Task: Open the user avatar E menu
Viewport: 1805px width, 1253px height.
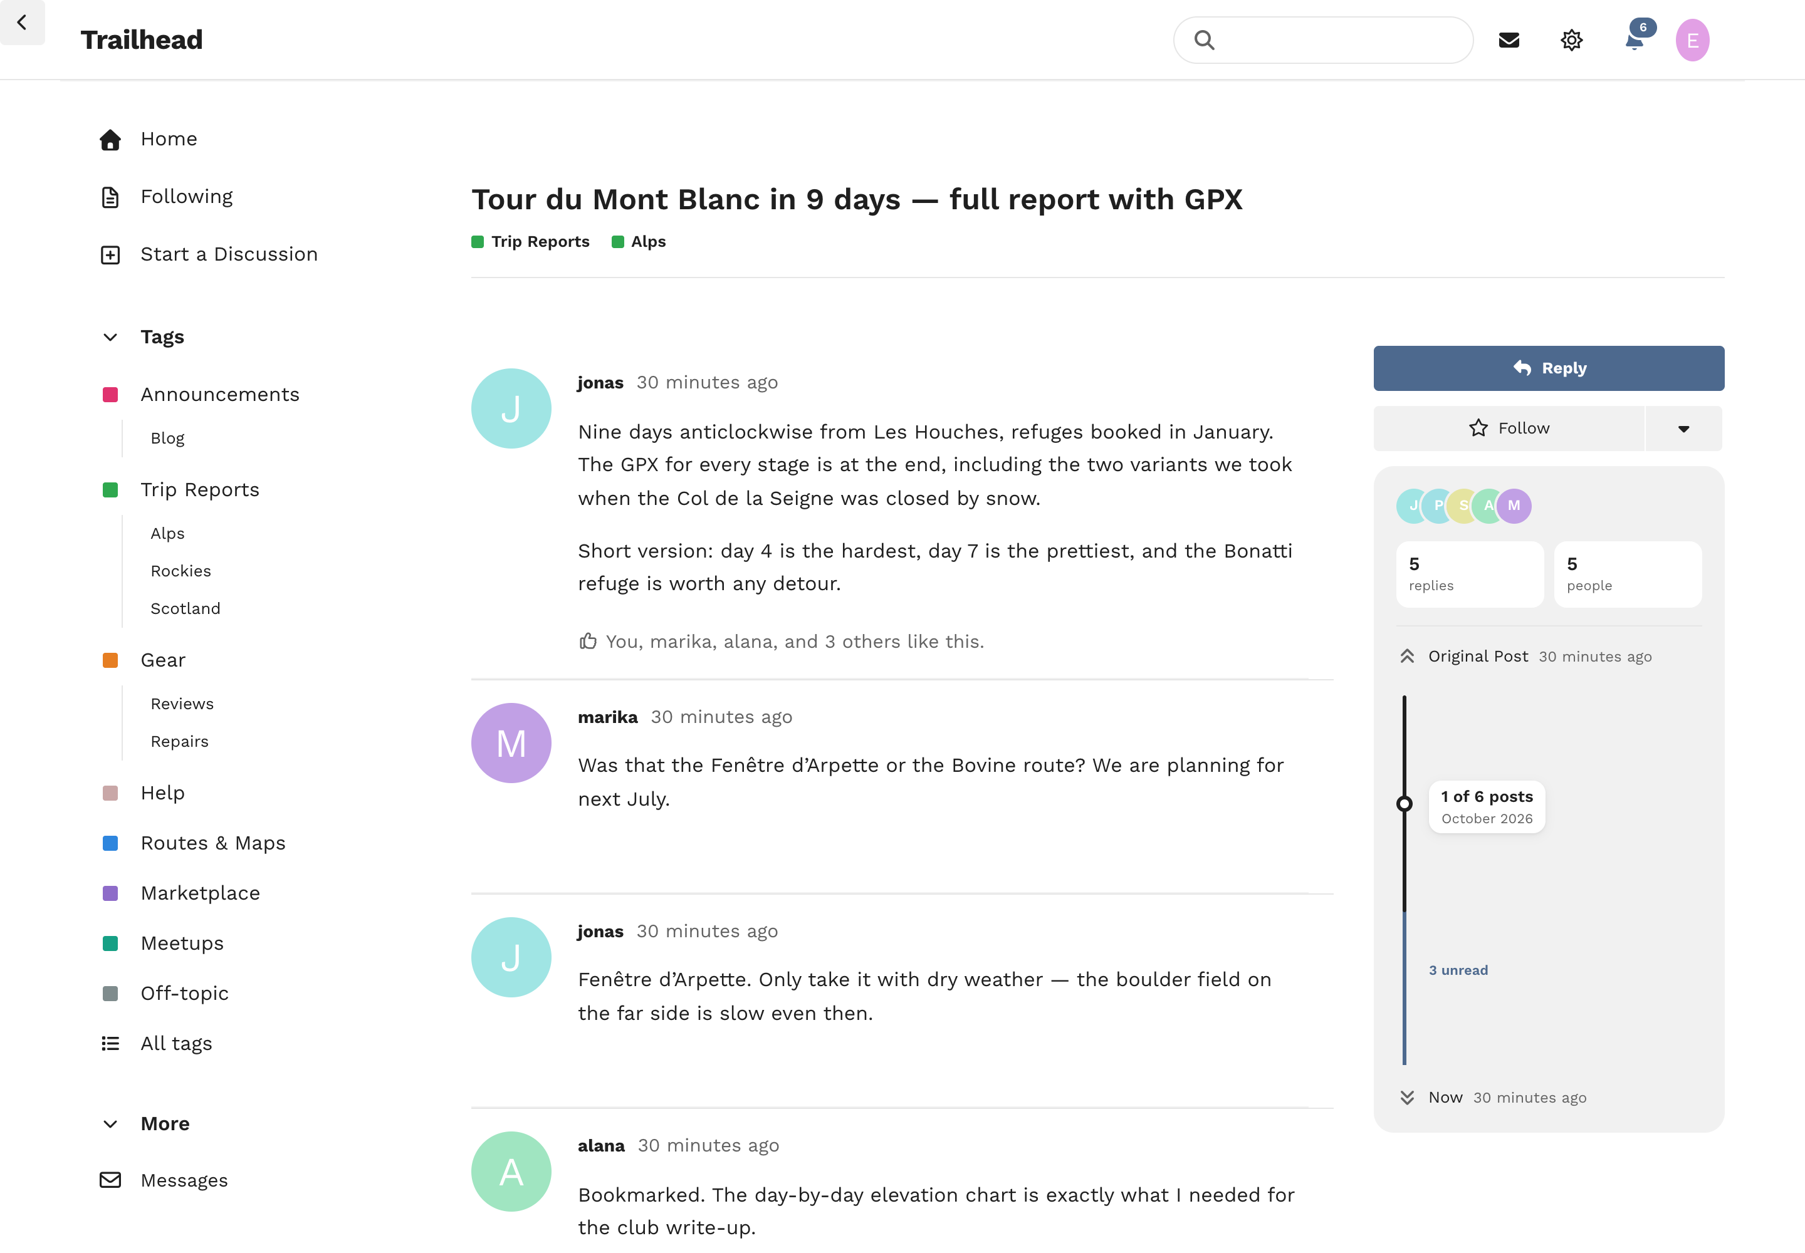Action: tap(1692, 40)
